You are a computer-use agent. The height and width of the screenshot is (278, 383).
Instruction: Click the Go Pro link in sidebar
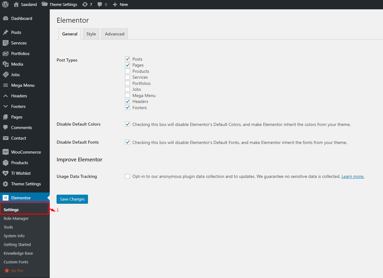pyautogui.click(x=16, y=271)
